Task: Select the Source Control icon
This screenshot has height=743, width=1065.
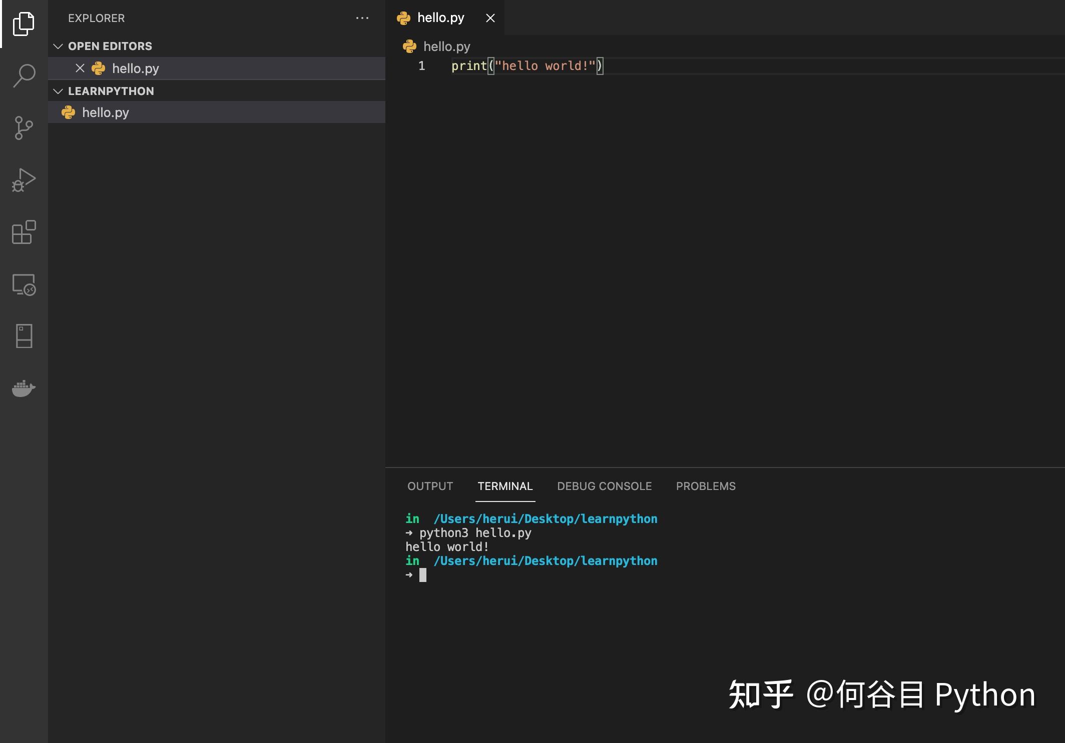Action: [x=24, y=128]
